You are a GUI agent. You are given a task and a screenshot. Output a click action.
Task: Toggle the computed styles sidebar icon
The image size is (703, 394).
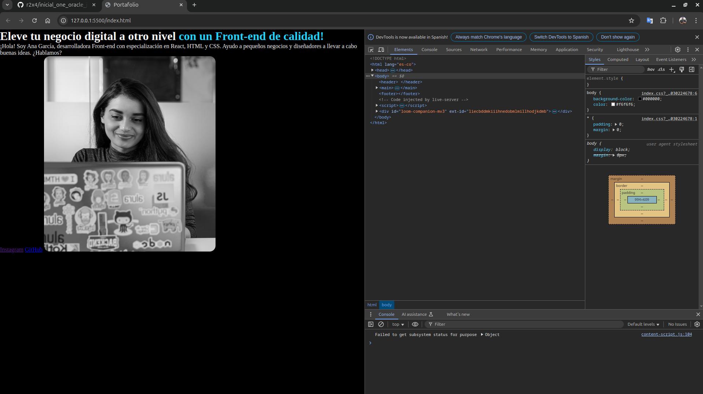[x=692, y=69]
